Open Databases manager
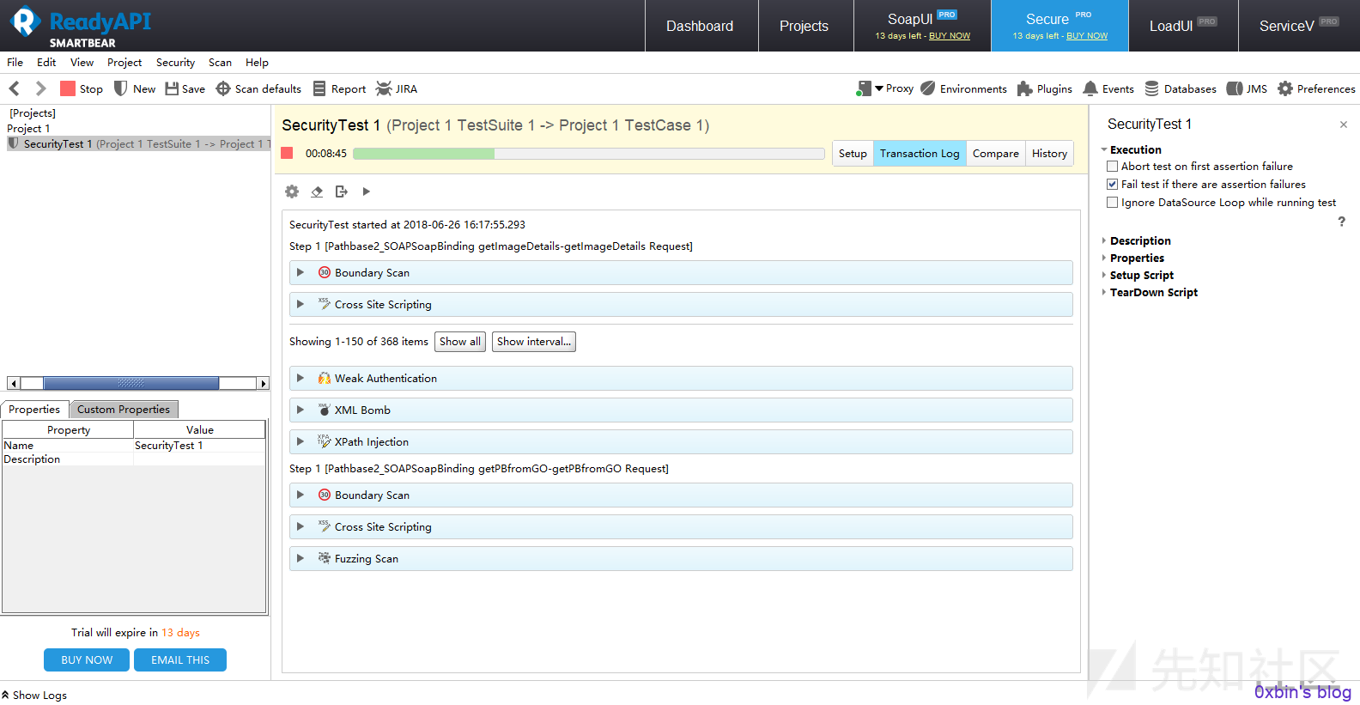 pyautogui.click(x=1181, y=88)
